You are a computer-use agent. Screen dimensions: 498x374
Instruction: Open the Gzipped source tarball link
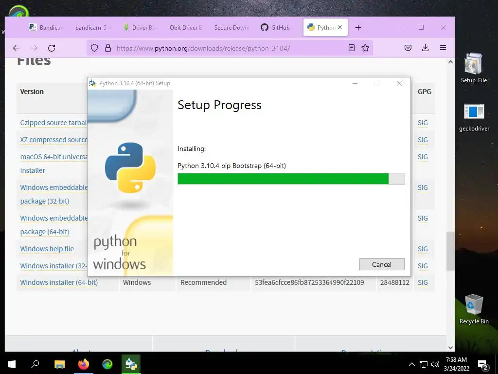click(53, 123)
